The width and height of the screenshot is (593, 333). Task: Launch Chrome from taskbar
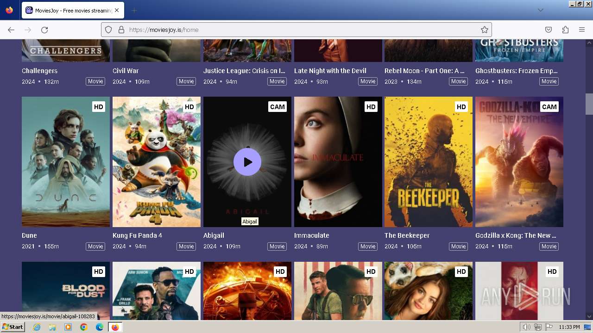coord(84,327)
